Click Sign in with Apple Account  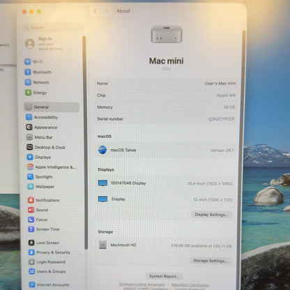[44, 44]
